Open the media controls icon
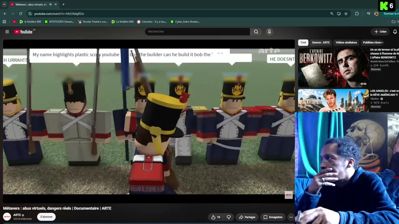This screenshot has height=224, width=399. click(368, 14)
